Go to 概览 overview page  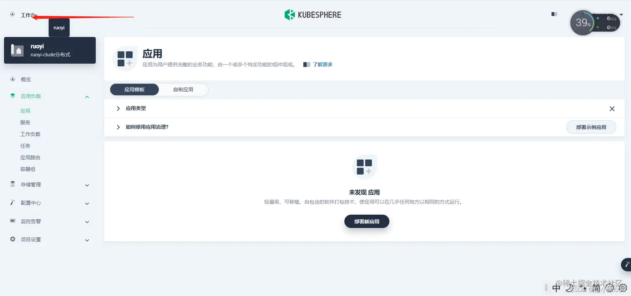pos(26,80)
